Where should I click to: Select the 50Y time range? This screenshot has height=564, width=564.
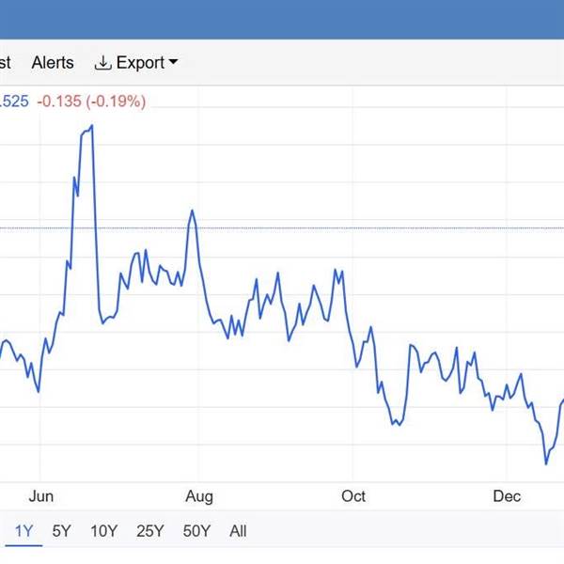click(196, 531)
